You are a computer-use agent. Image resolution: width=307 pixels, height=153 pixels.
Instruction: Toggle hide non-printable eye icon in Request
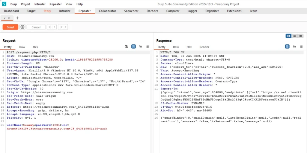(127, 47)
